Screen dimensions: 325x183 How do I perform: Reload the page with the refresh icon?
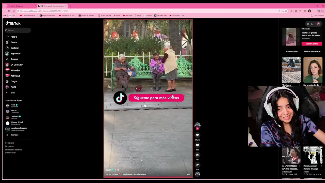(x=9, y=11)
